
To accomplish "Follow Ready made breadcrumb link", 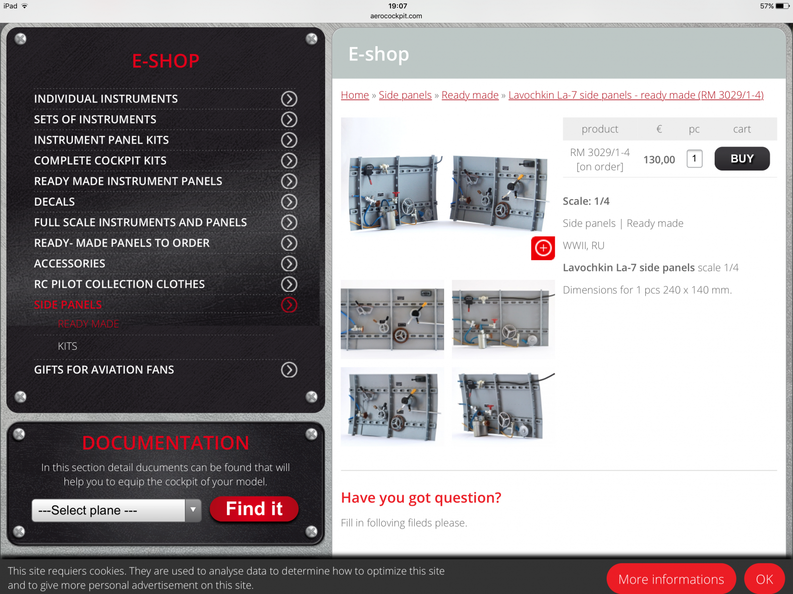I will 470,95.
